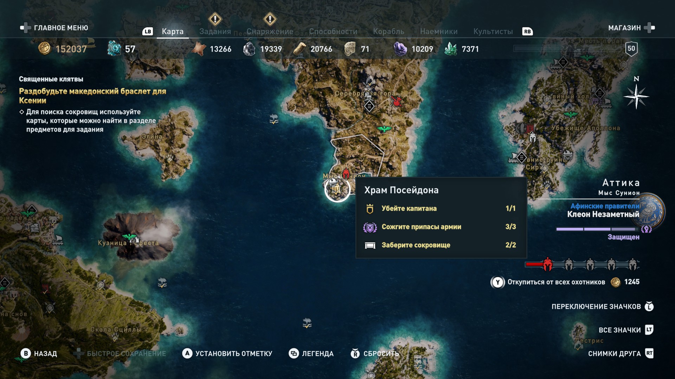Select the Храм Посейдона map marker
The height and width of the screenshot is (379, 675).
(337, 189)
